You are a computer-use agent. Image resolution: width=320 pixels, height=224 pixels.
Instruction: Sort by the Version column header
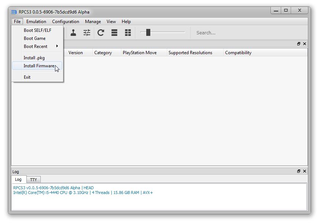80,53
